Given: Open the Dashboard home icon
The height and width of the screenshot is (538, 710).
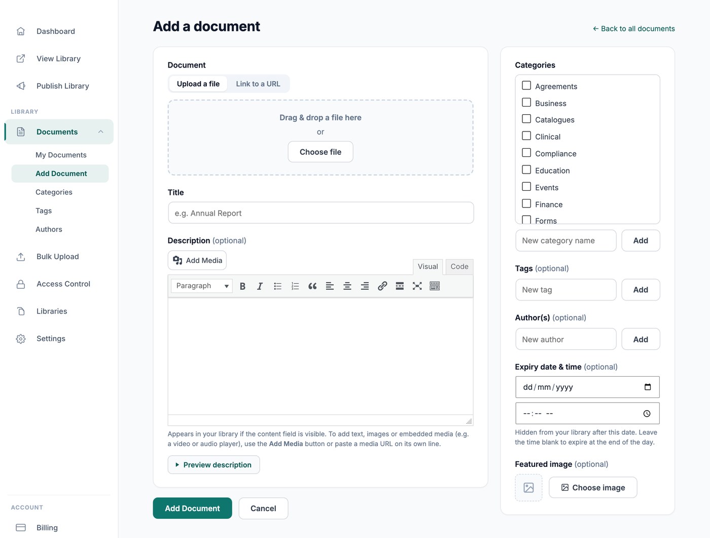Looking at the screenshot, I should click(21, 31).
